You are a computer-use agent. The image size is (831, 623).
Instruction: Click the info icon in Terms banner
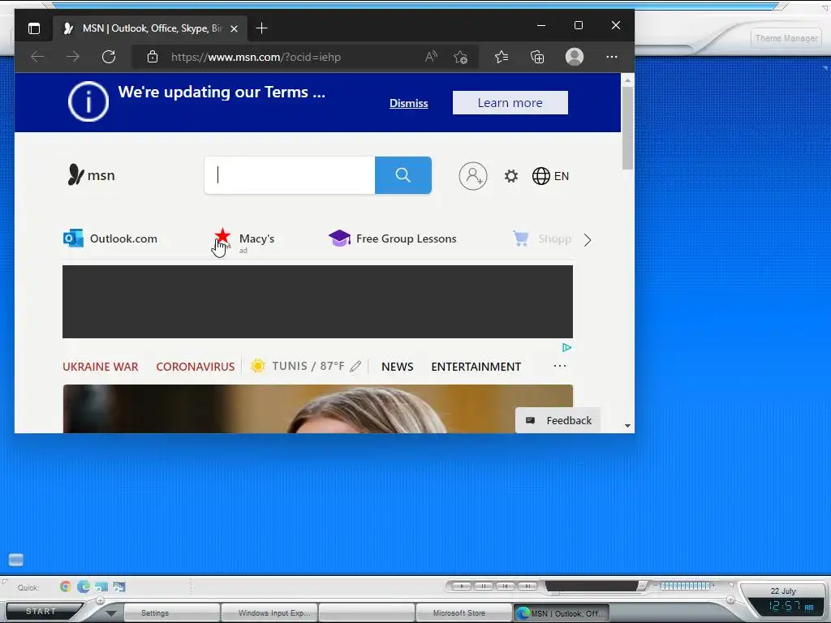(88, 101)
